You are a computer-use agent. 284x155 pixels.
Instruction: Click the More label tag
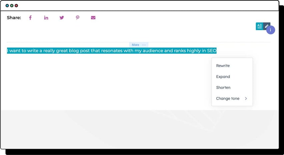(x=135, y=45)
